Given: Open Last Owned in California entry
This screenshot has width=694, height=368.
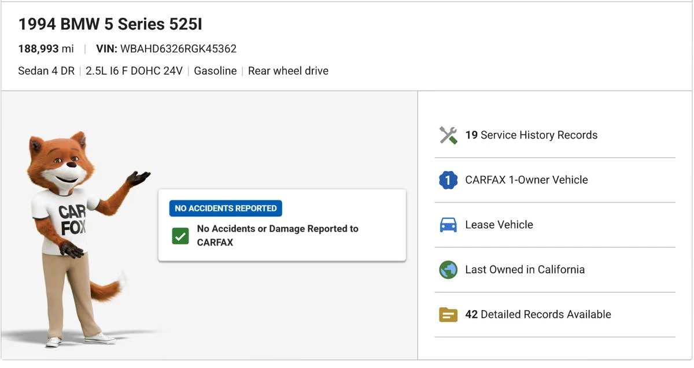Looking at the screenshot, I should tap(555, 270).
